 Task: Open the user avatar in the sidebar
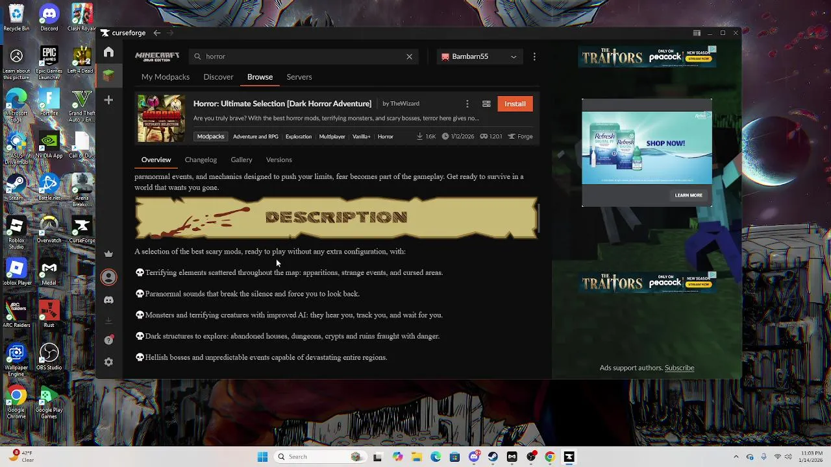pos(108,277)
